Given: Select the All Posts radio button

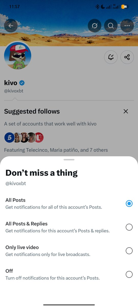Looking at the screenshot, I should pyautogui.click(x=129, y=204).
